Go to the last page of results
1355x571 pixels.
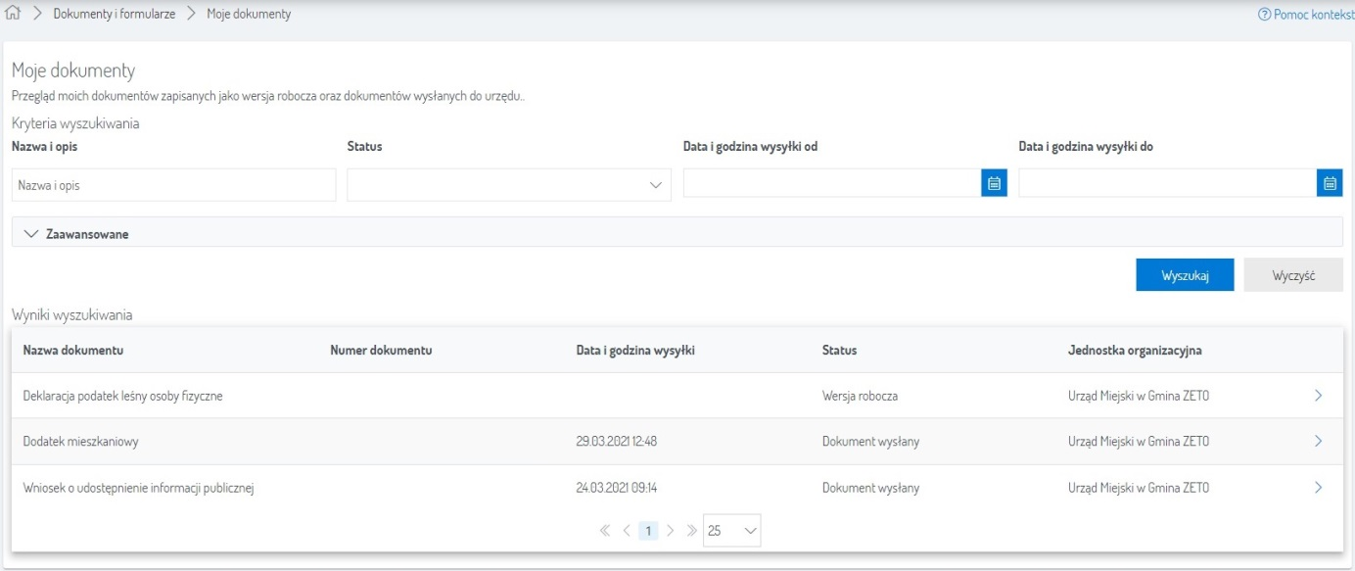tap(691, 531)
